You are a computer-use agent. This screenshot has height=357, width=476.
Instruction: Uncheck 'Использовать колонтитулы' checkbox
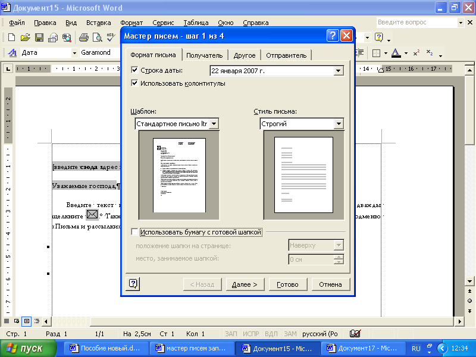pos(134,83)
